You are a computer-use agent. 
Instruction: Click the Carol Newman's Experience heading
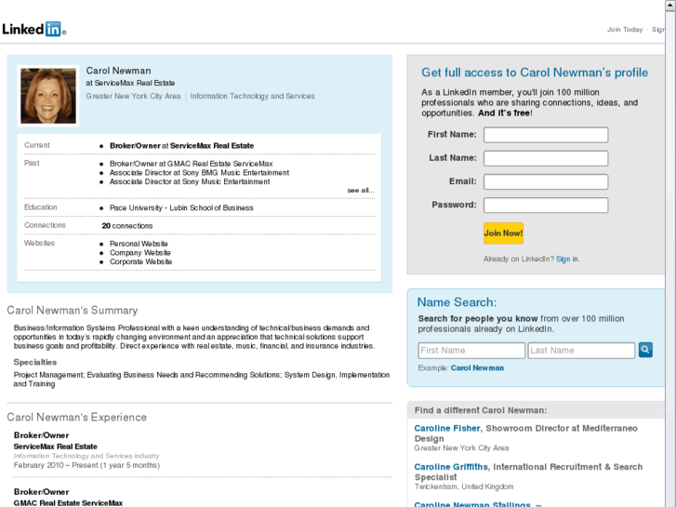(77, 418)
